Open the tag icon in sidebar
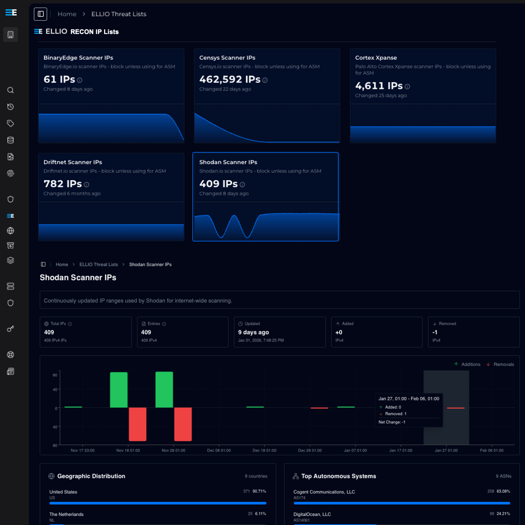The image size is (525, 525). coord(11,123)
